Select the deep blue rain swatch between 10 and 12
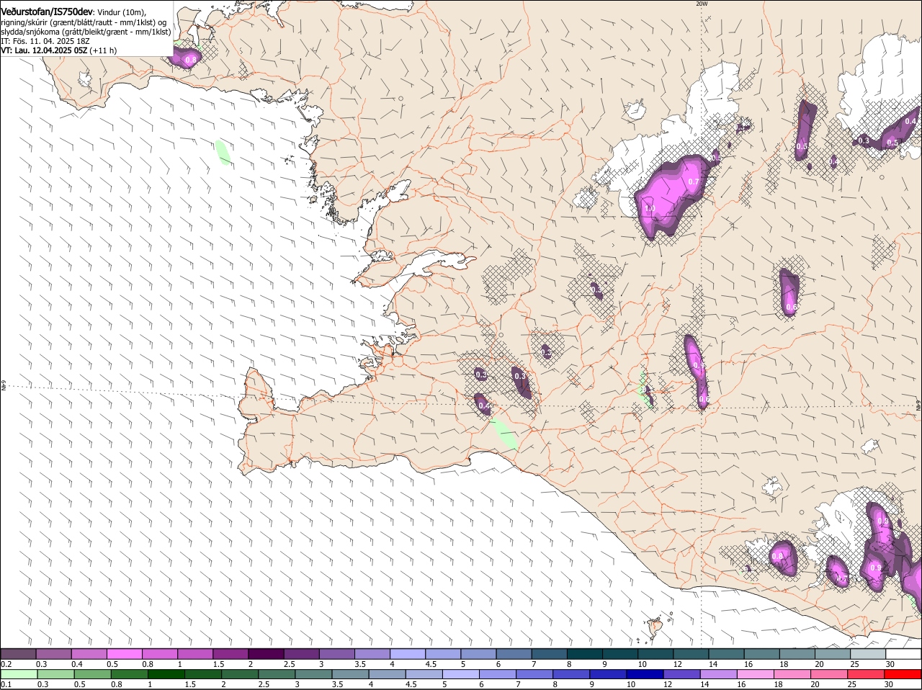The width and height of the screenshot is (922, 690). (x=645, y=674)
